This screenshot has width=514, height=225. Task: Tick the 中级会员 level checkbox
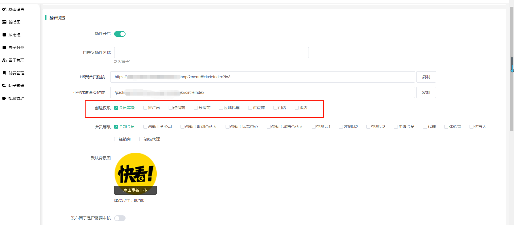pyautogui.click(x=396, y=127)
